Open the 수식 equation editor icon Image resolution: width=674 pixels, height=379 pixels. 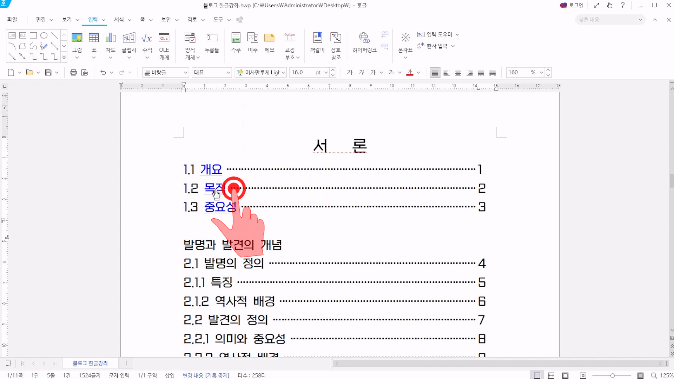pos(147,38)
